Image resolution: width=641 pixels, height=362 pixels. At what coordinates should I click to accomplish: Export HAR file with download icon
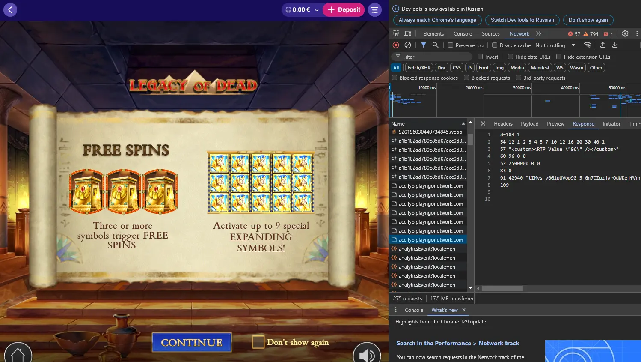point(615,45)
